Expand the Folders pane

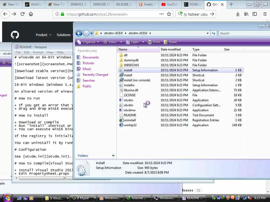click(113, 156)
